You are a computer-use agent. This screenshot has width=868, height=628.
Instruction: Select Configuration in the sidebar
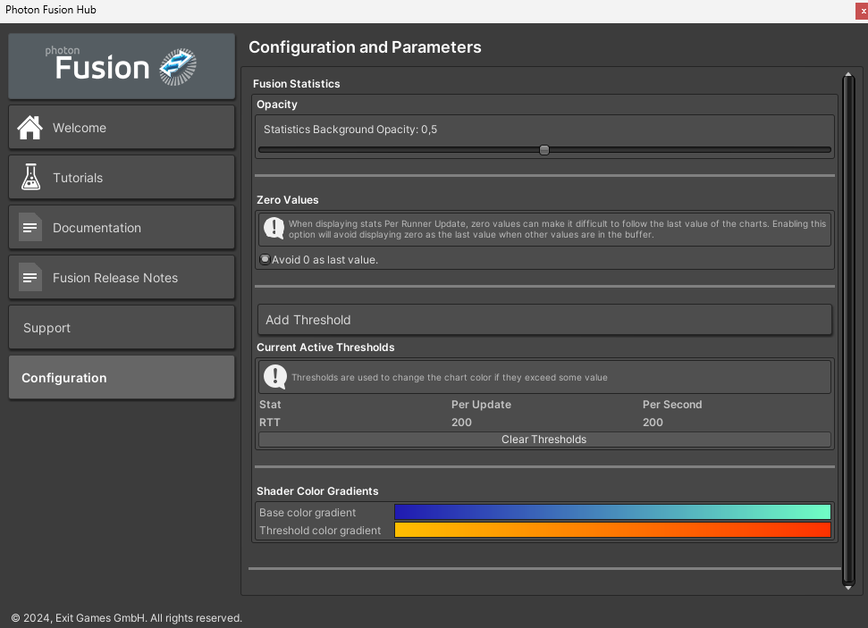[x=121, y=377]
